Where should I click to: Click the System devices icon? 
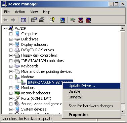(17, 109)
